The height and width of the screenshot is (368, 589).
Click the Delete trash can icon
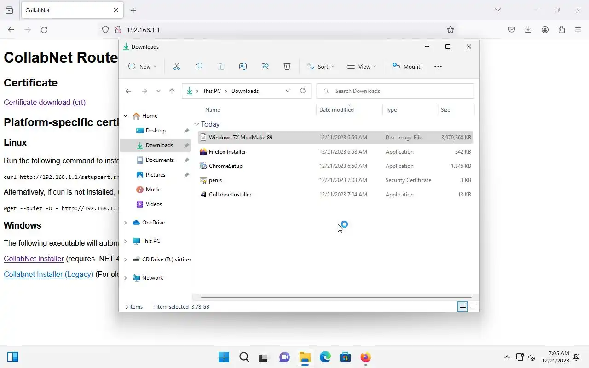[287, 66]
